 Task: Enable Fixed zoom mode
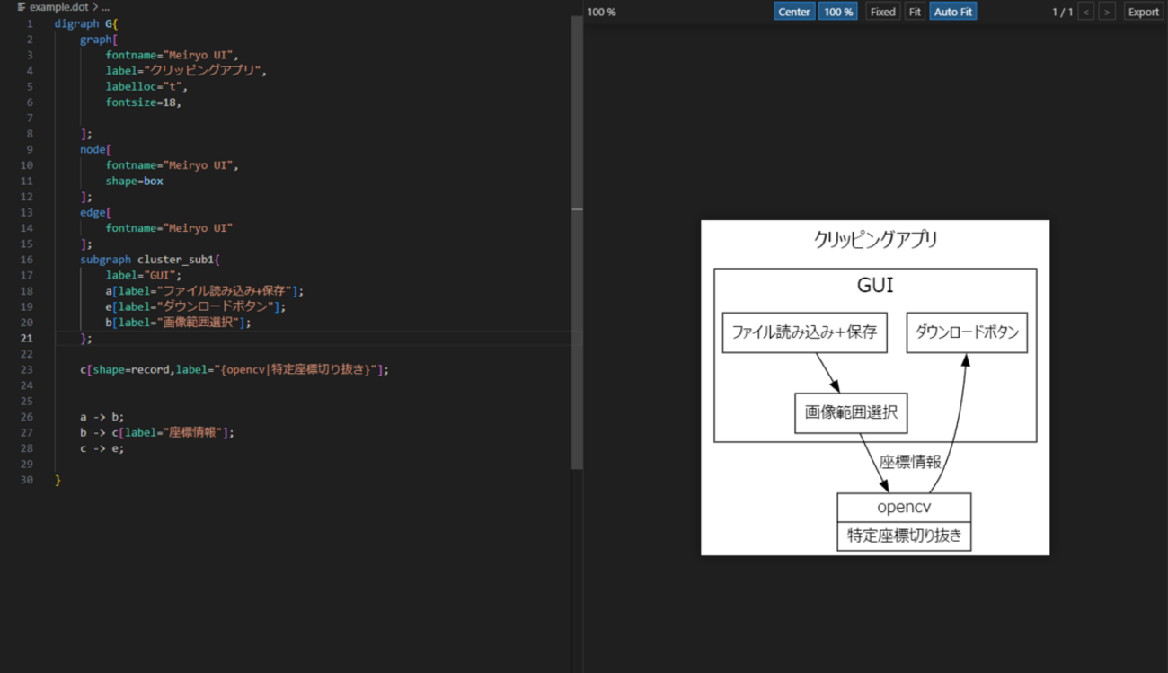881,11
